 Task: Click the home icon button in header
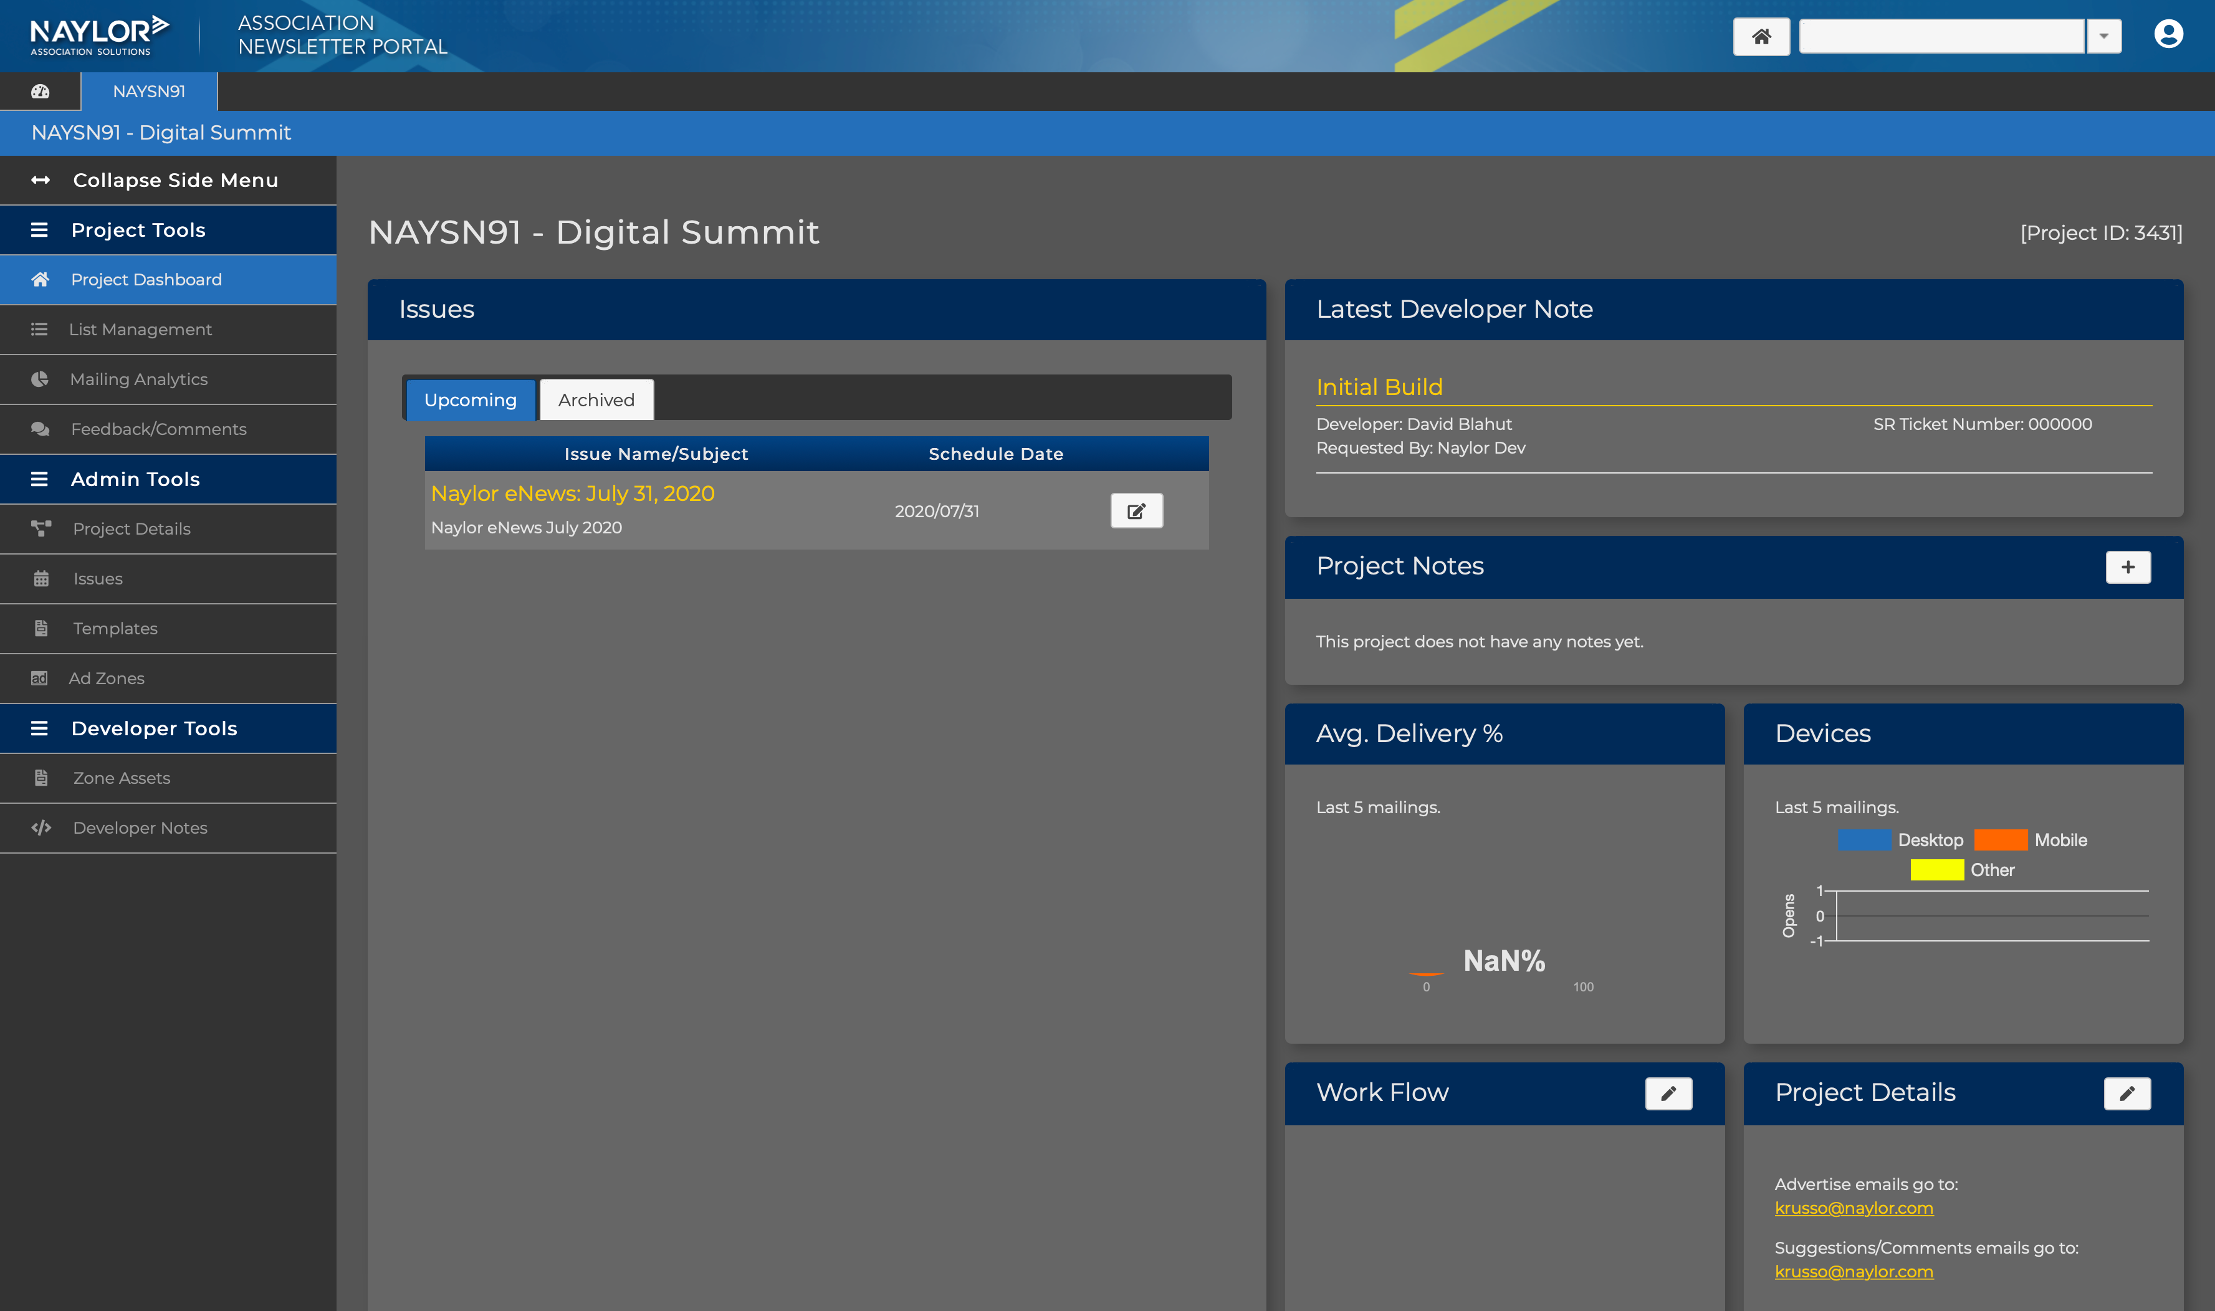point(1761,36)
